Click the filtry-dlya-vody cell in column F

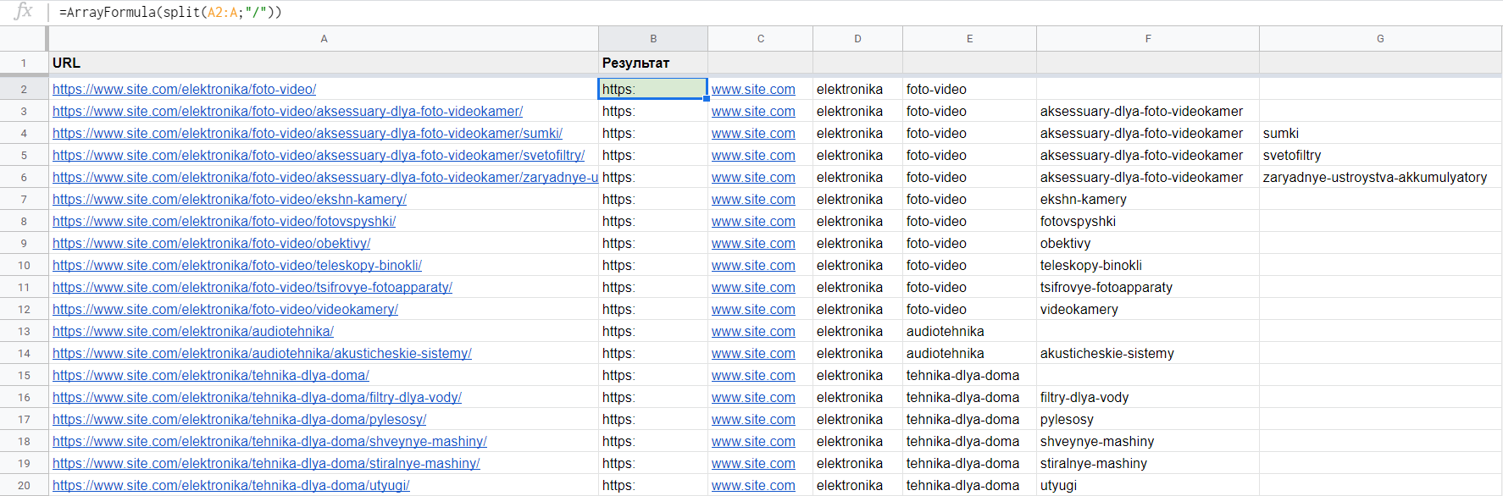pyautogui.click(x=1148, y=397)
